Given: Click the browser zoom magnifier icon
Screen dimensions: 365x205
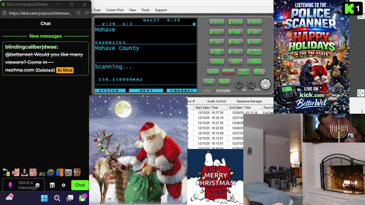Looking at the screenshot, I should [x=78, y=13].
